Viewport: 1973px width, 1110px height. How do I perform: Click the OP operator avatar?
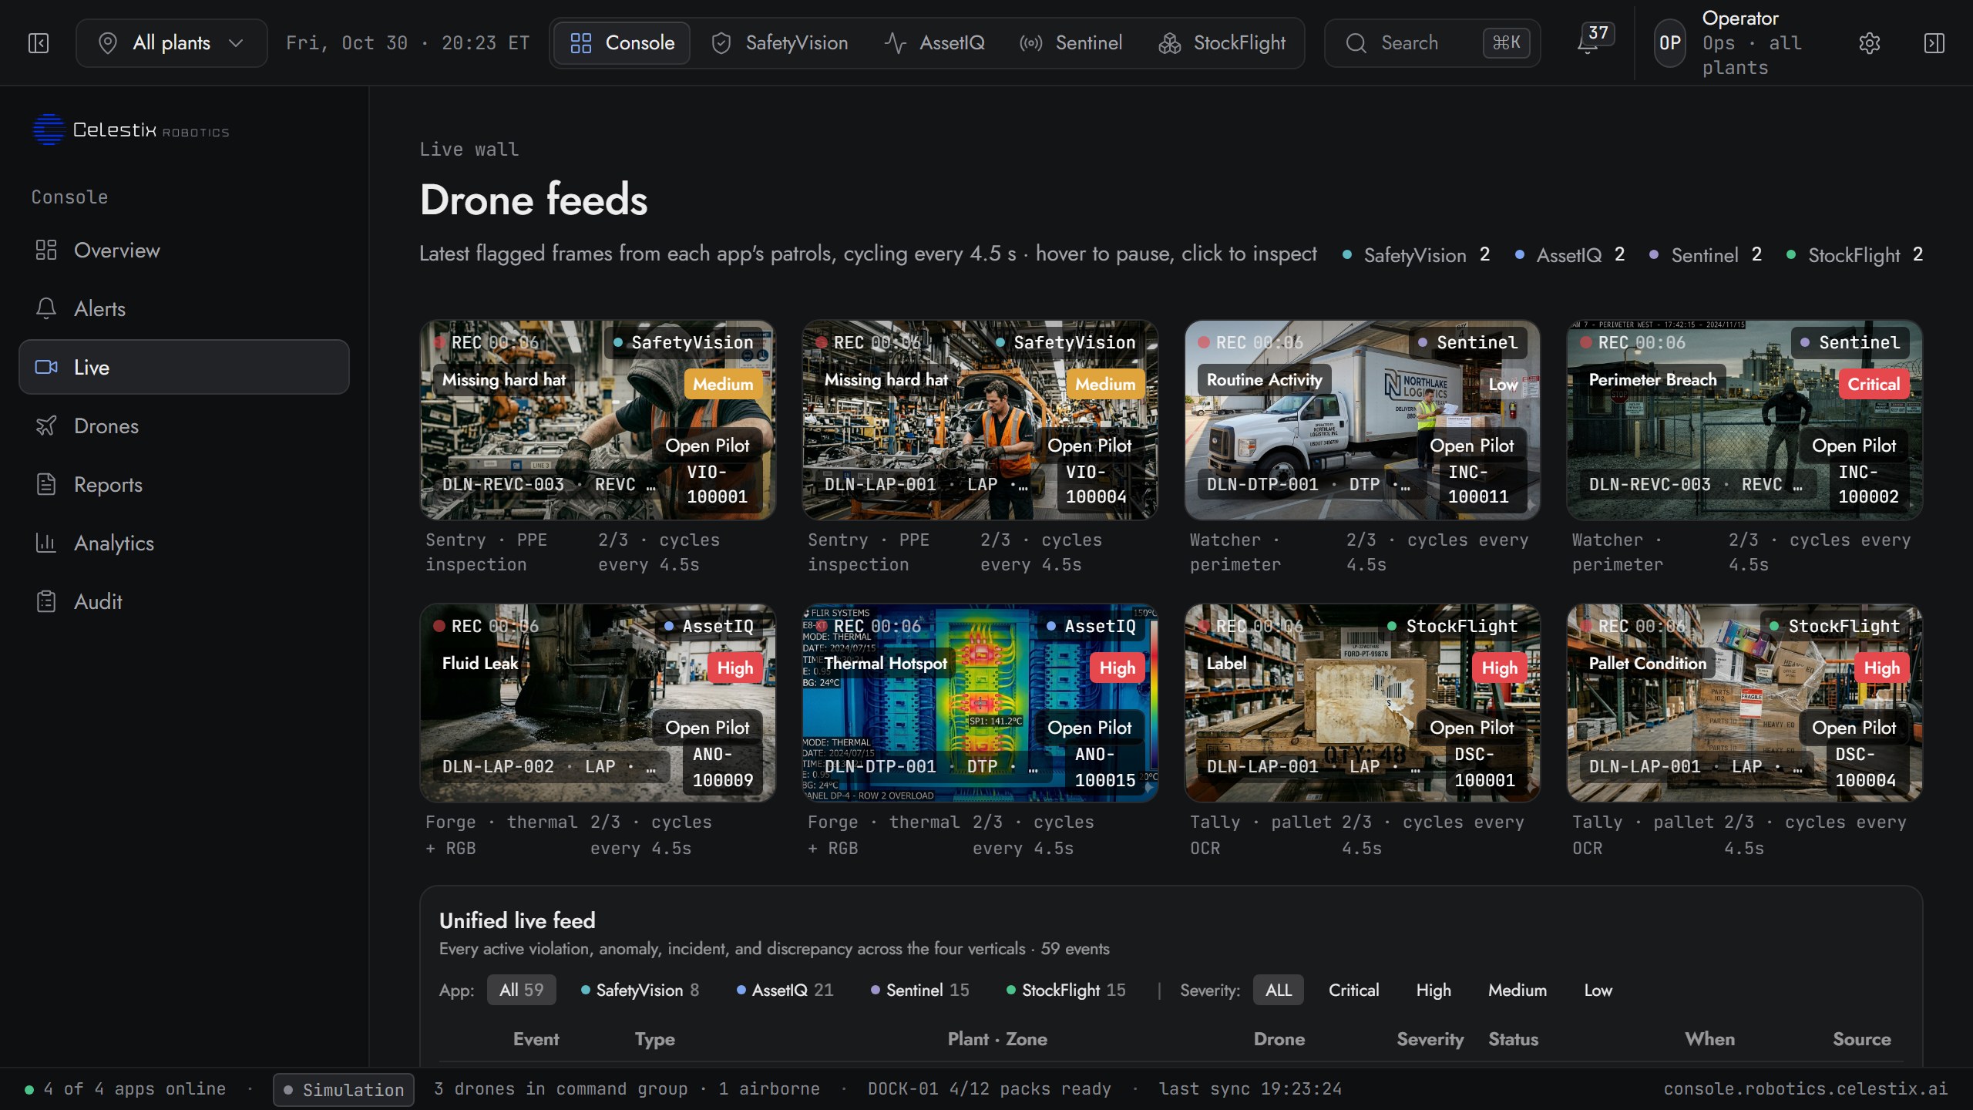pos(1670,43)
